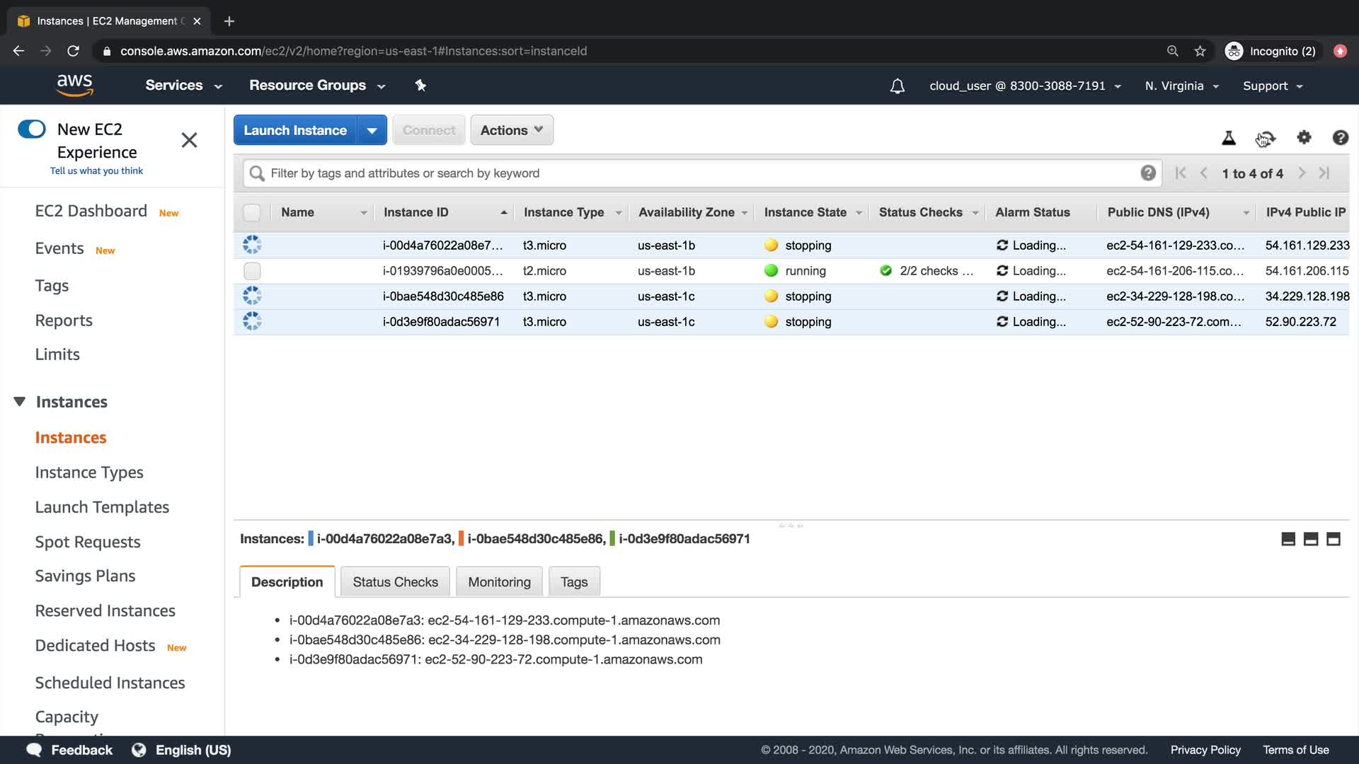Go to the AWS home logo

75,85
